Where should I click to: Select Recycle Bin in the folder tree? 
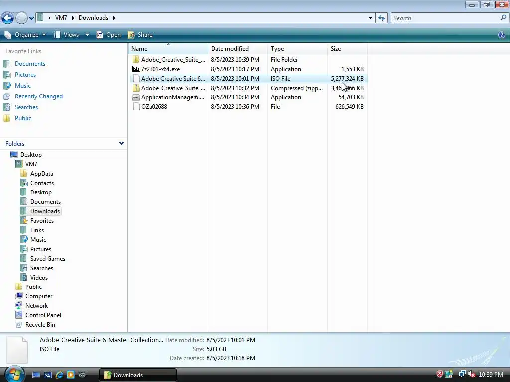40,324
